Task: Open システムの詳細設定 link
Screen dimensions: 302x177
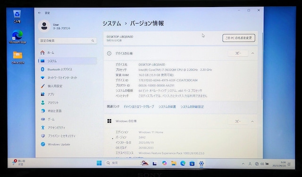Action: point(192,107)
